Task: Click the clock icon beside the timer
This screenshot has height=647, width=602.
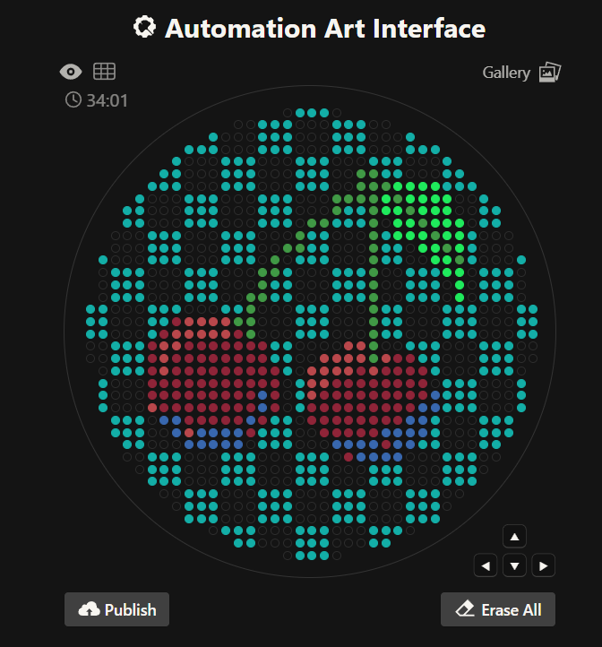Action: (x=73, y=99)
